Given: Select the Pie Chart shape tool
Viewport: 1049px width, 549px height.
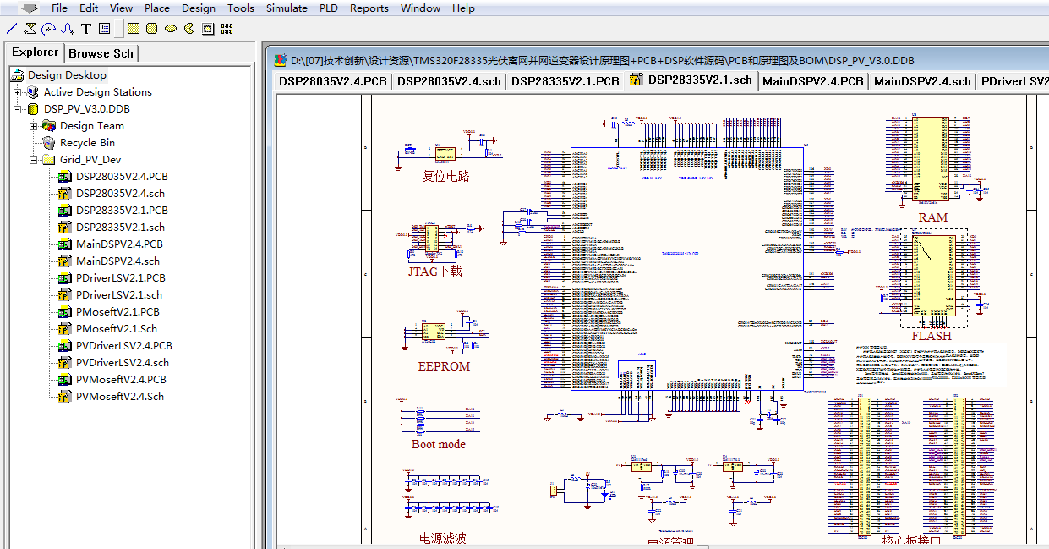Looking at the screenshot, I should [188, 28].
